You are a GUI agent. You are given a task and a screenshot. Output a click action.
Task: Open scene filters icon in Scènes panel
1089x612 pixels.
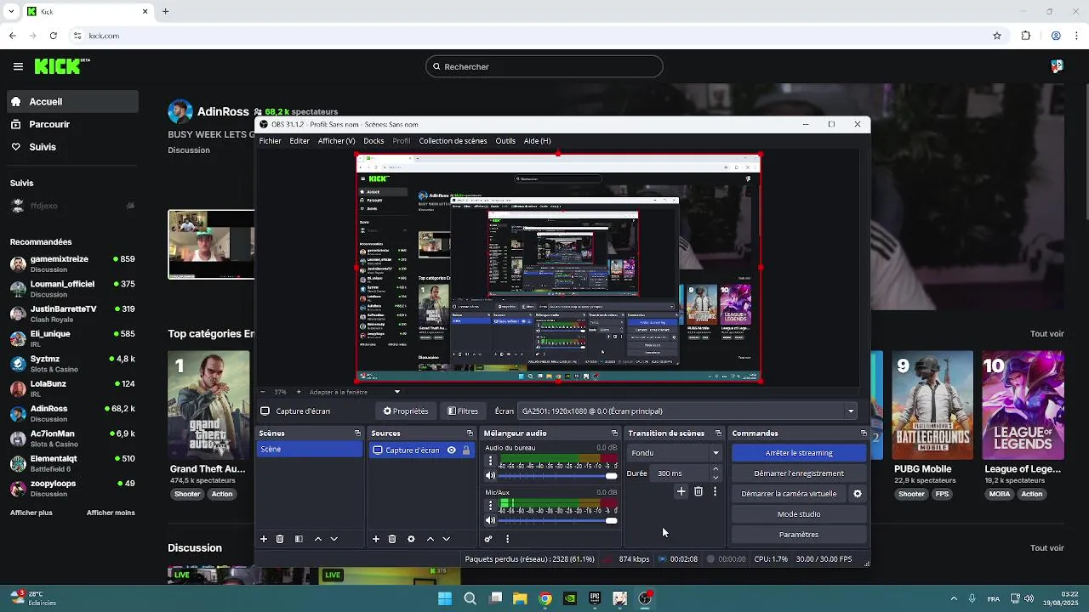point(299,539)
